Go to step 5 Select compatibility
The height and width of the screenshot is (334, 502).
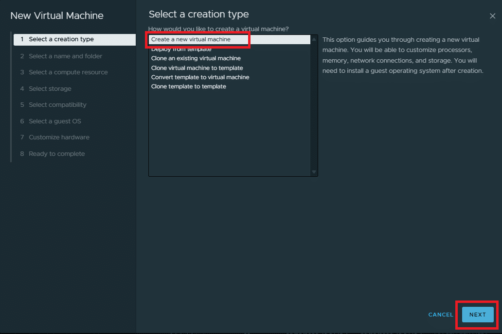pyautogui.click(x=57, y=105)
